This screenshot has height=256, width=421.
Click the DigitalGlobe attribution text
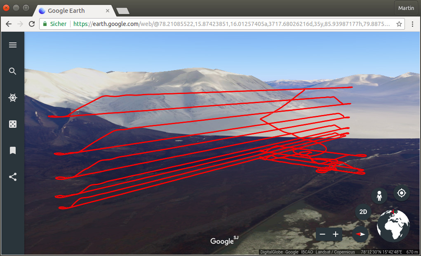[x=271, y=252]
